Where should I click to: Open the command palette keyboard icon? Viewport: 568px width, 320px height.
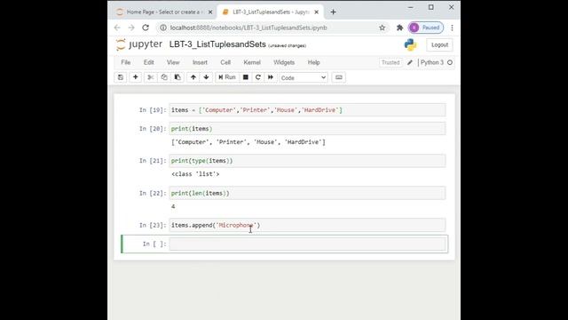coord(339,77)
